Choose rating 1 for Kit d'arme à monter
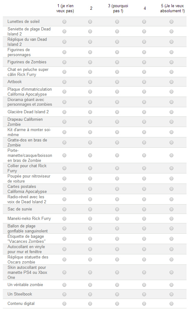 coord(64,132)
